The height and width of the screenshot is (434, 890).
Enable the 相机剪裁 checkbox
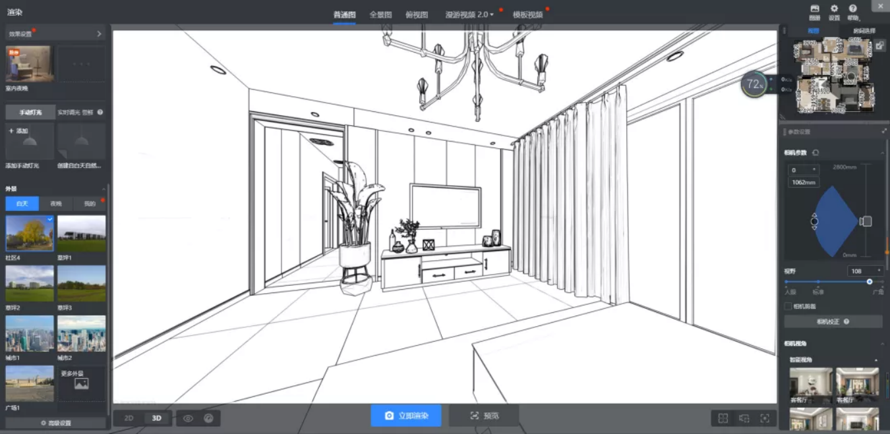coord(788,306)
